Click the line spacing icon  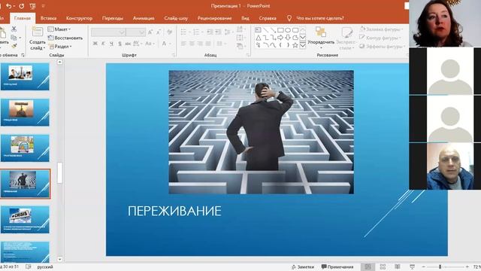(228, 32)
